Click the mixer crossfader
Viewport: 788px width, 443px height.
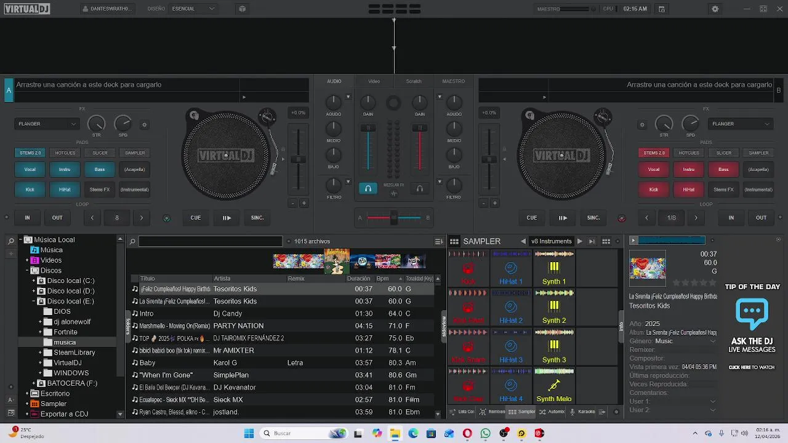tap(394, 218)
